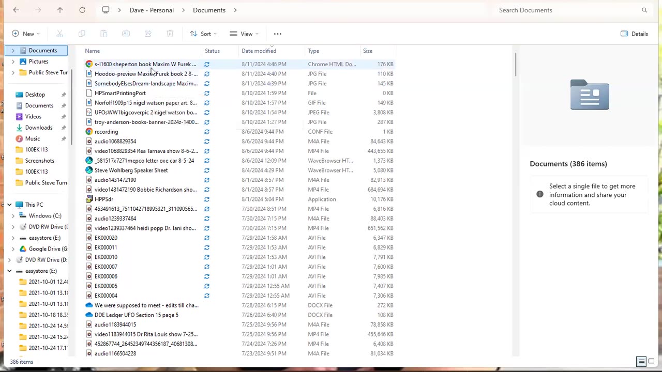Open the View dropdown menu
Viewport: 662px width, 372px height.
[244, 34]
